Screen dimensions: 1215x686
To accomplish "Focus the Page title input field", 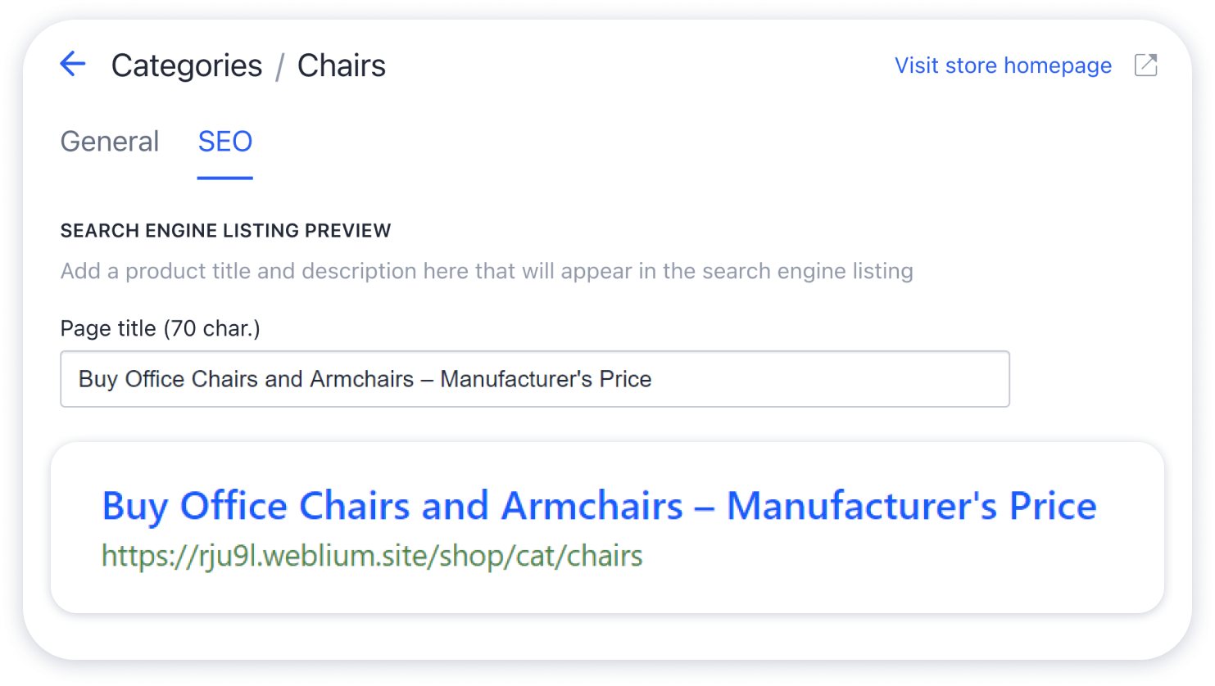I will click(535, 379).
